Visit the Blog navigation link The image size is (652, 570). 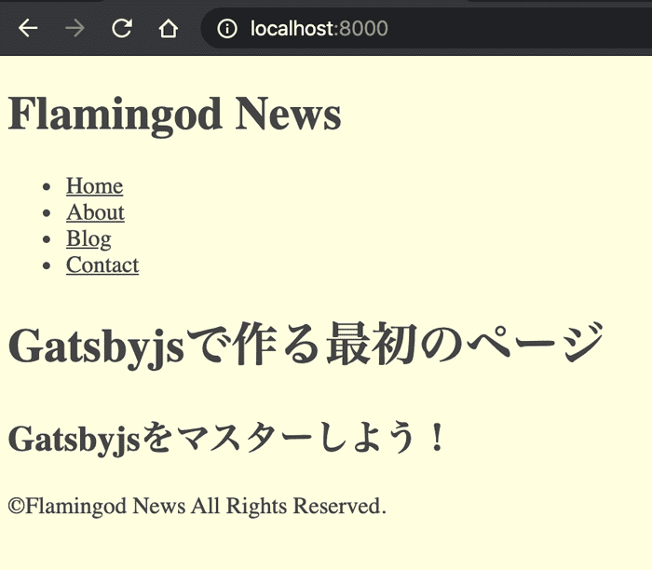(88, 238)
